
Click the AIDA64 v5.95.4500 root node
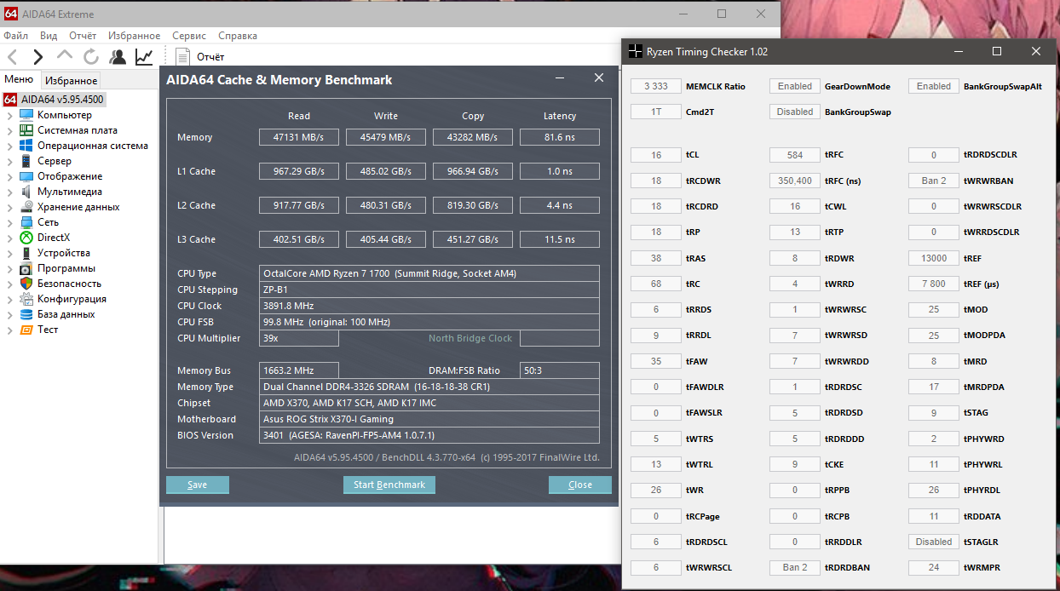[54, 100]
